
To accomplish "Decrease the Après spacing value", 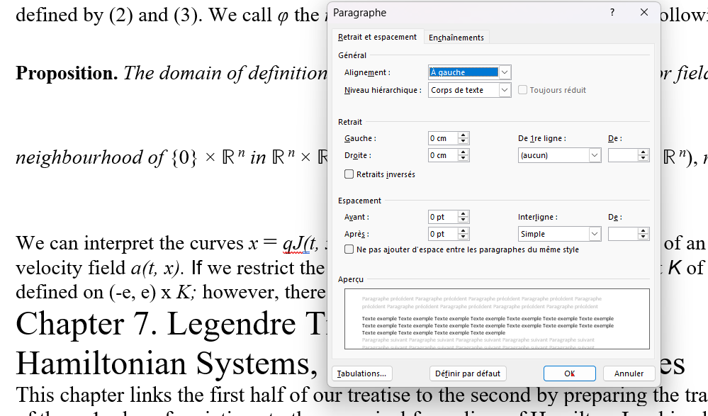I will (463, 237).
